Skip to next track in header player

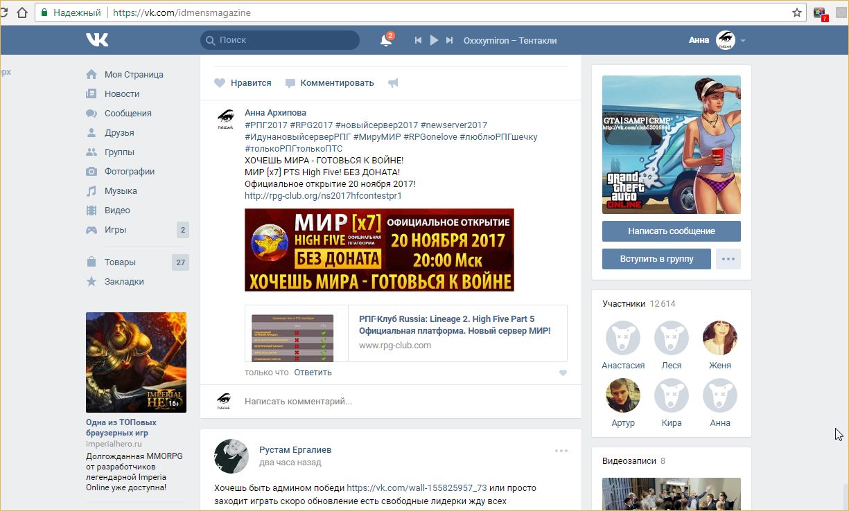point(449,41)
